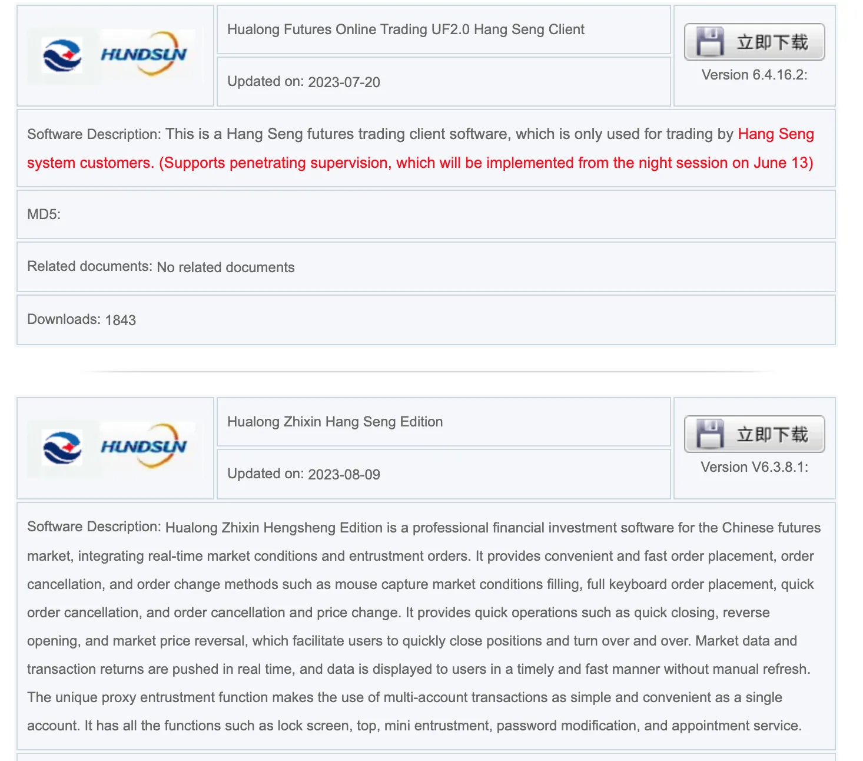Click the "Version 6.4.16.2:" label

tap(754, 75)
